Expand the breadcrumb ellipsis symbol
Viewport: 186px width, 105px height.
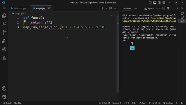[x=27, y=13]
